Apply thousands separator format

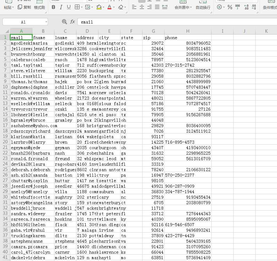238,7
